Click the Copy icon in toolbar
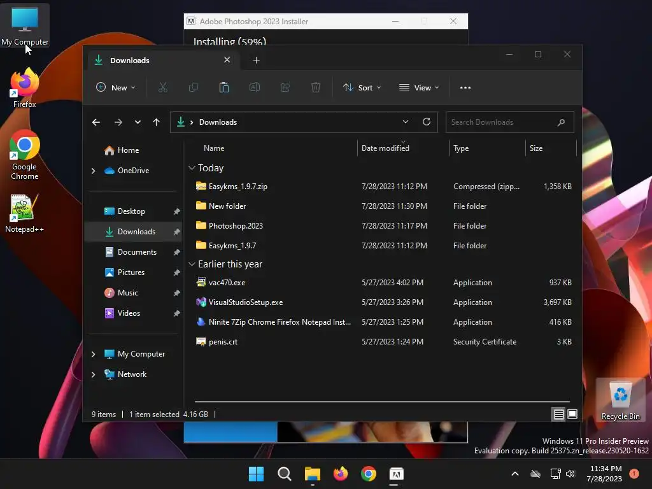 (194, 87)
